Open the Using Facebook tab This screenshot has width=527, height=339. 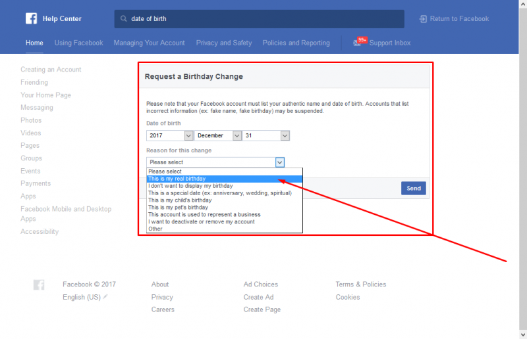pyautogui.click(x=78, y=43)
